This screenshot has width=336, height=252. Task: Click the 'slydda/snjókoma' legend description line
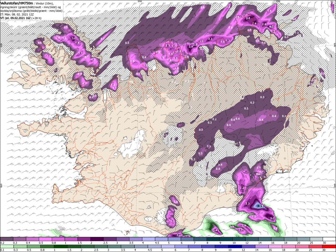point(31,11)
